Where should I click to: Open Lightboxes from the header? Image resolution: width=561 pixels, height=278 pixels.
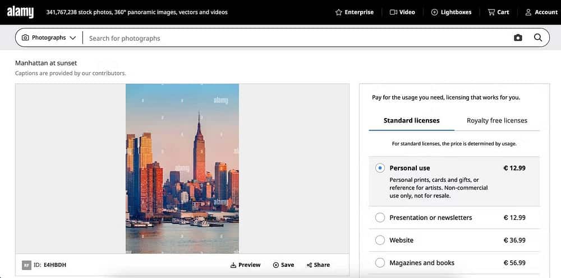[451, 12]
